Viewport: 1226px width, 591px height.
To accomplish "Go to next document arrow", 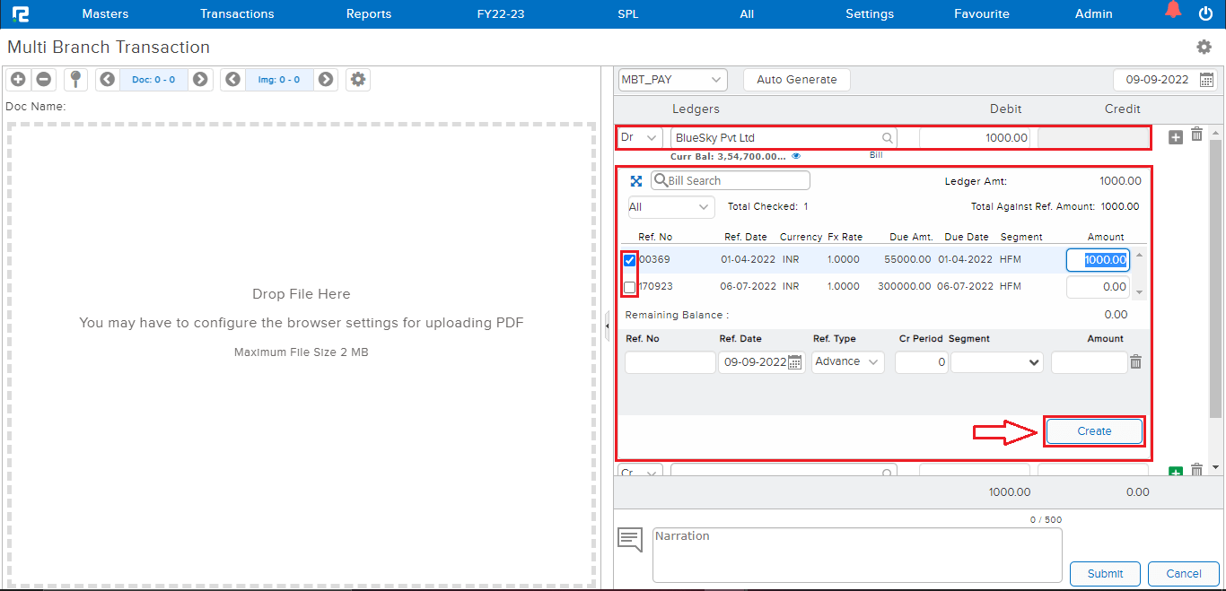I will (x=200, y=80).
